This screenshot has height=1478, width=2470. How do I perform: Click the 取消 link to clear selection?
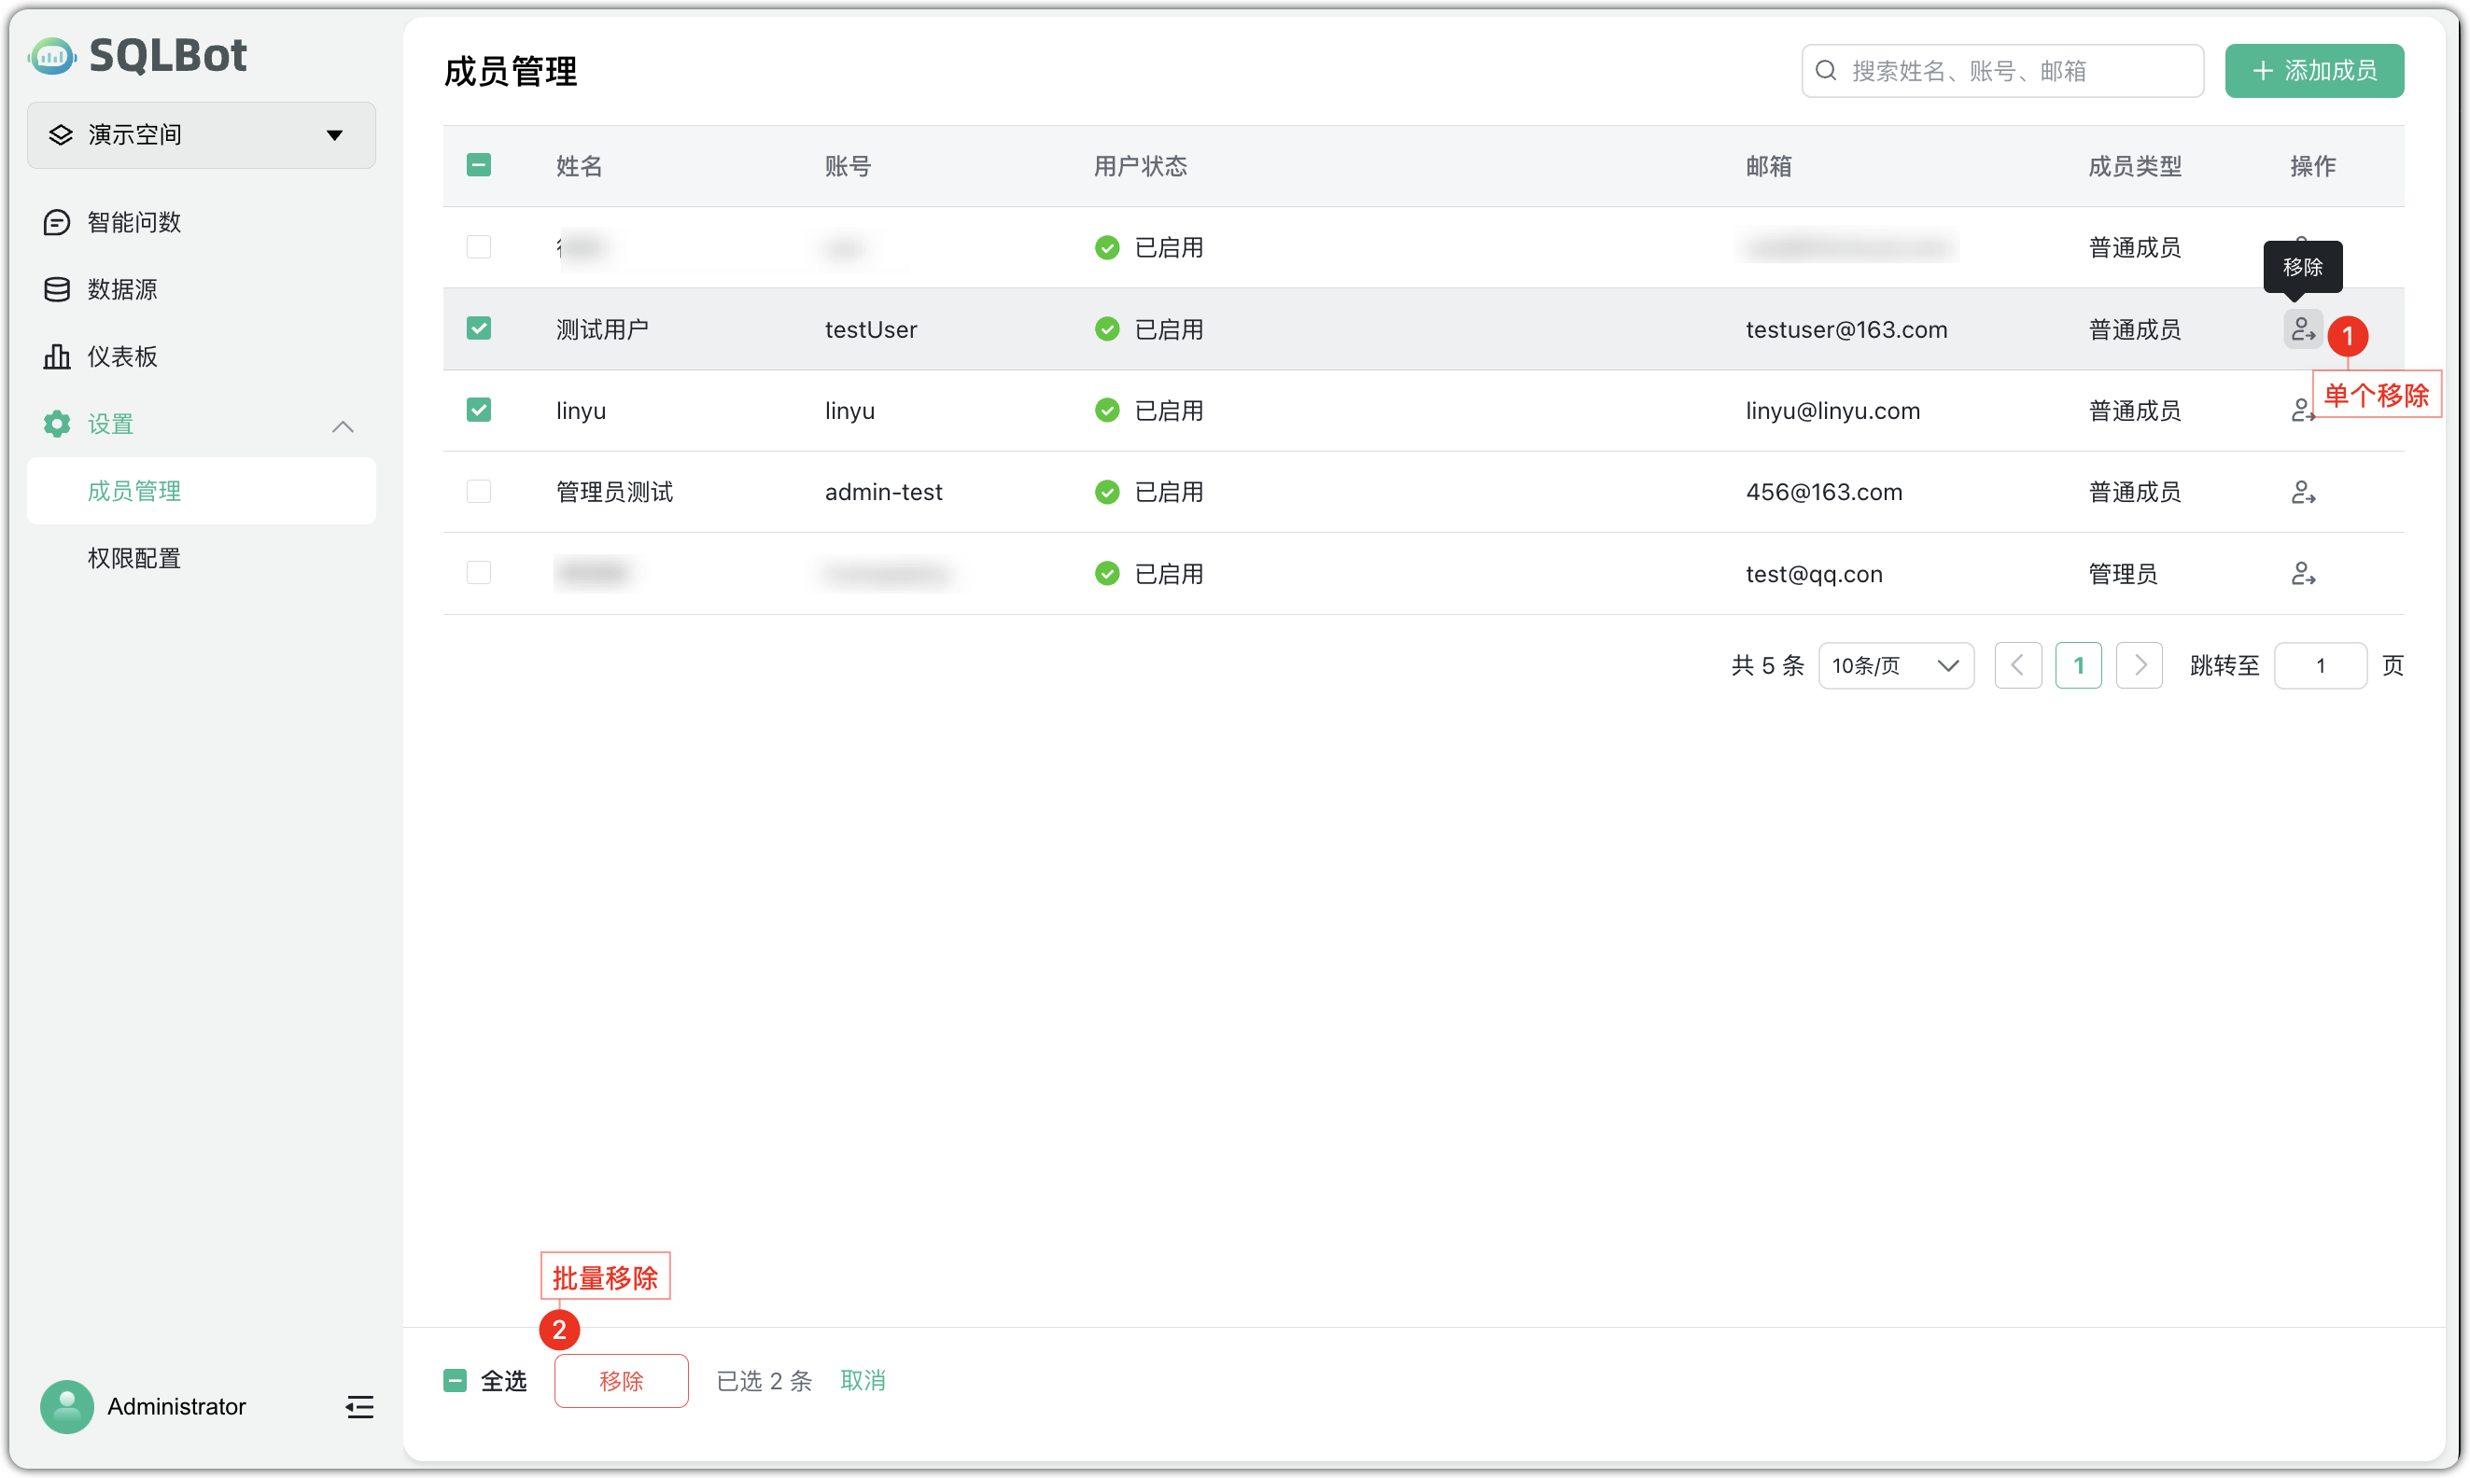[863, 1381]
